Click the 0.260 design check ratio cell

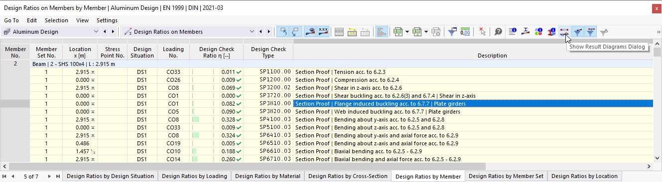pos(217,159)
